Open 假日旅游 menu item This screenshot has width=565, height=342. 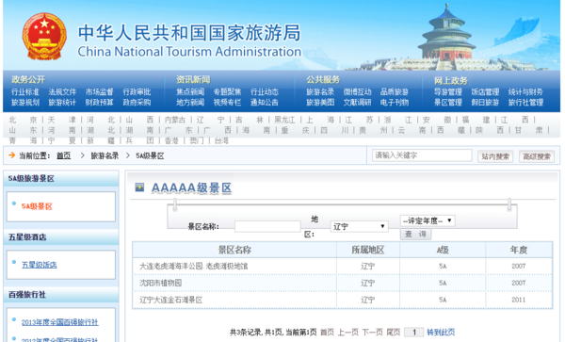(x=485, y=103)
